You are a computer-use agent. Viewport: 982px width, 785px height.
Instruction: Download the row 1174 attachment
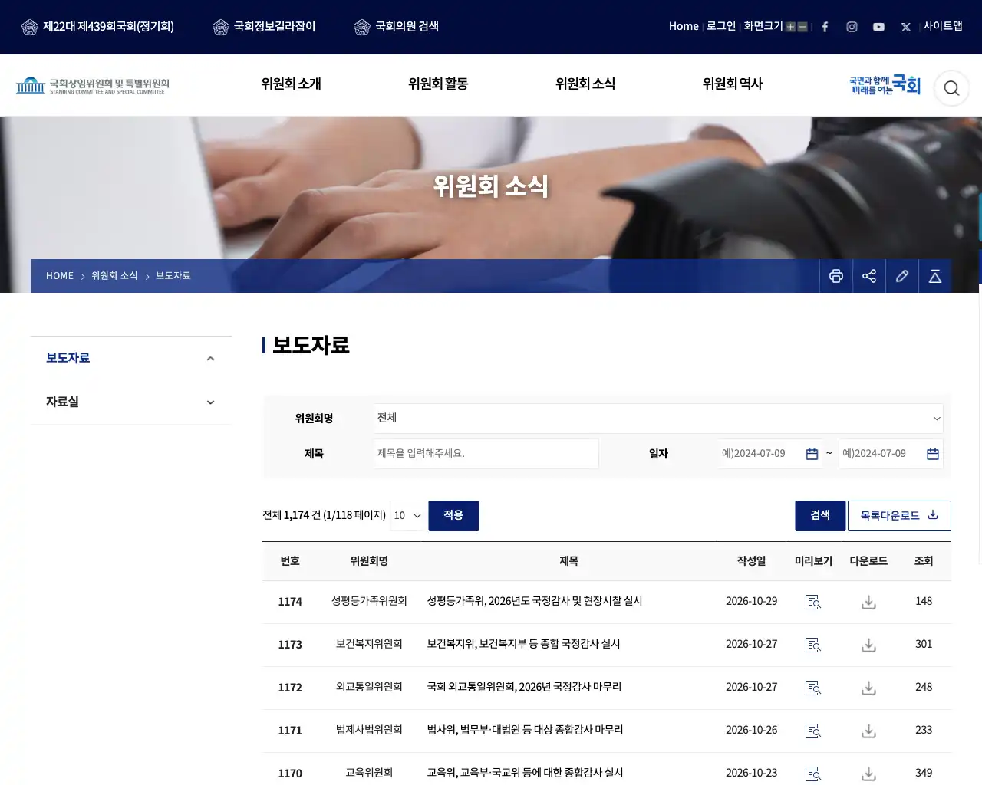(x=868, y=603)
